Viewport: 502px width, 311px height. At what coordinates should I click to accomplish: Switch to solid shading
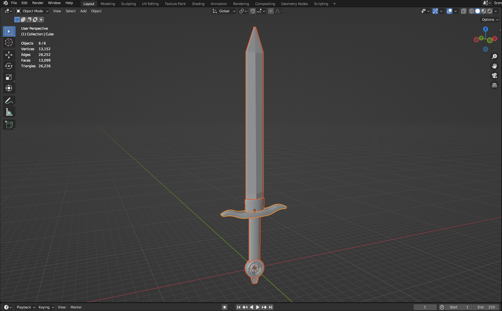point(478,11)
